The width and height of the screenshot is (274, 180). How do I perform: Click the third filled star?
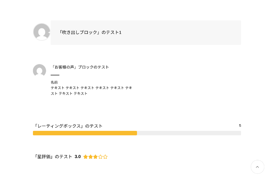point(95,157)
